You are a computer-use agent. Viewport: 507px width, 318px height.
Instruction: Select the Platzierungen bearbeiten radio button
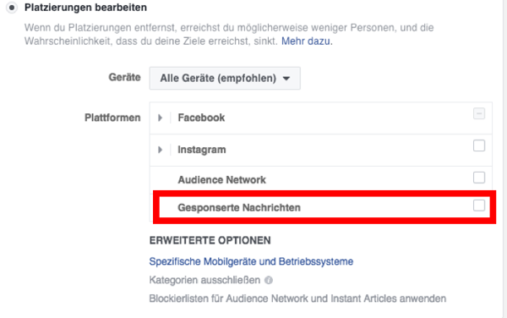click(12, 8)
